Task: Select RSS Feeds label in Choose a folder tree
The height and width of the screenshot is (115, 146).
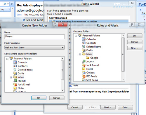Action: (92, 76)
